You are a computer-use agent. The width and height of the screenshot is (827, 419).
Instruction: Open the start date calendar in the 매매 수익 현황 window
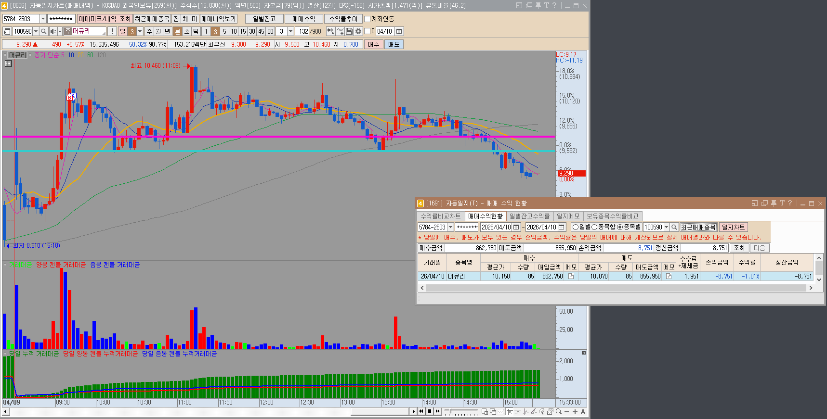(516, 227)
